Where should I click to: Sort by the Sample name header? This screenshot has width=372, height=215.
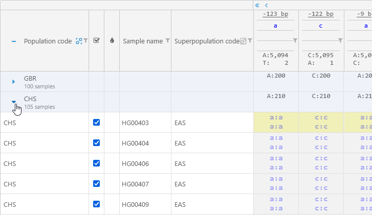[143, 41]
